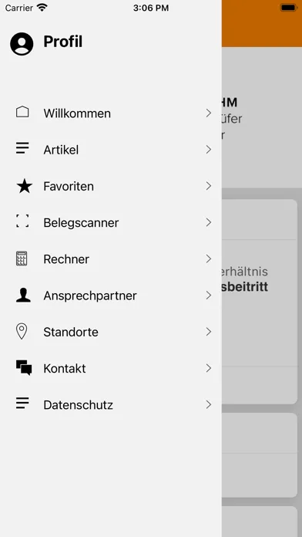302x537 pixels.
Task: Click the map pin icon for Standorte
Action: 22,332
